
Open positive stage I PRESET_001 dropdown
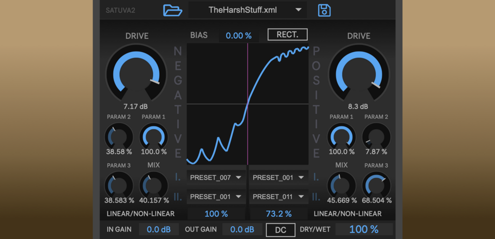point(279,178)
